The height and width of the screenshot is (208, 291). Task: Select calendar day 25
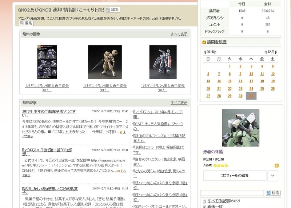tap(262, 89)
